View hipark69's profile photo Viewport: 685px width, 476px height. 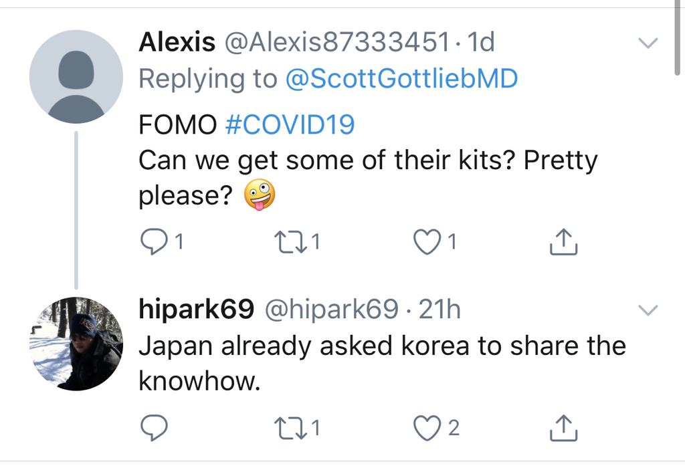coord(76,344)
